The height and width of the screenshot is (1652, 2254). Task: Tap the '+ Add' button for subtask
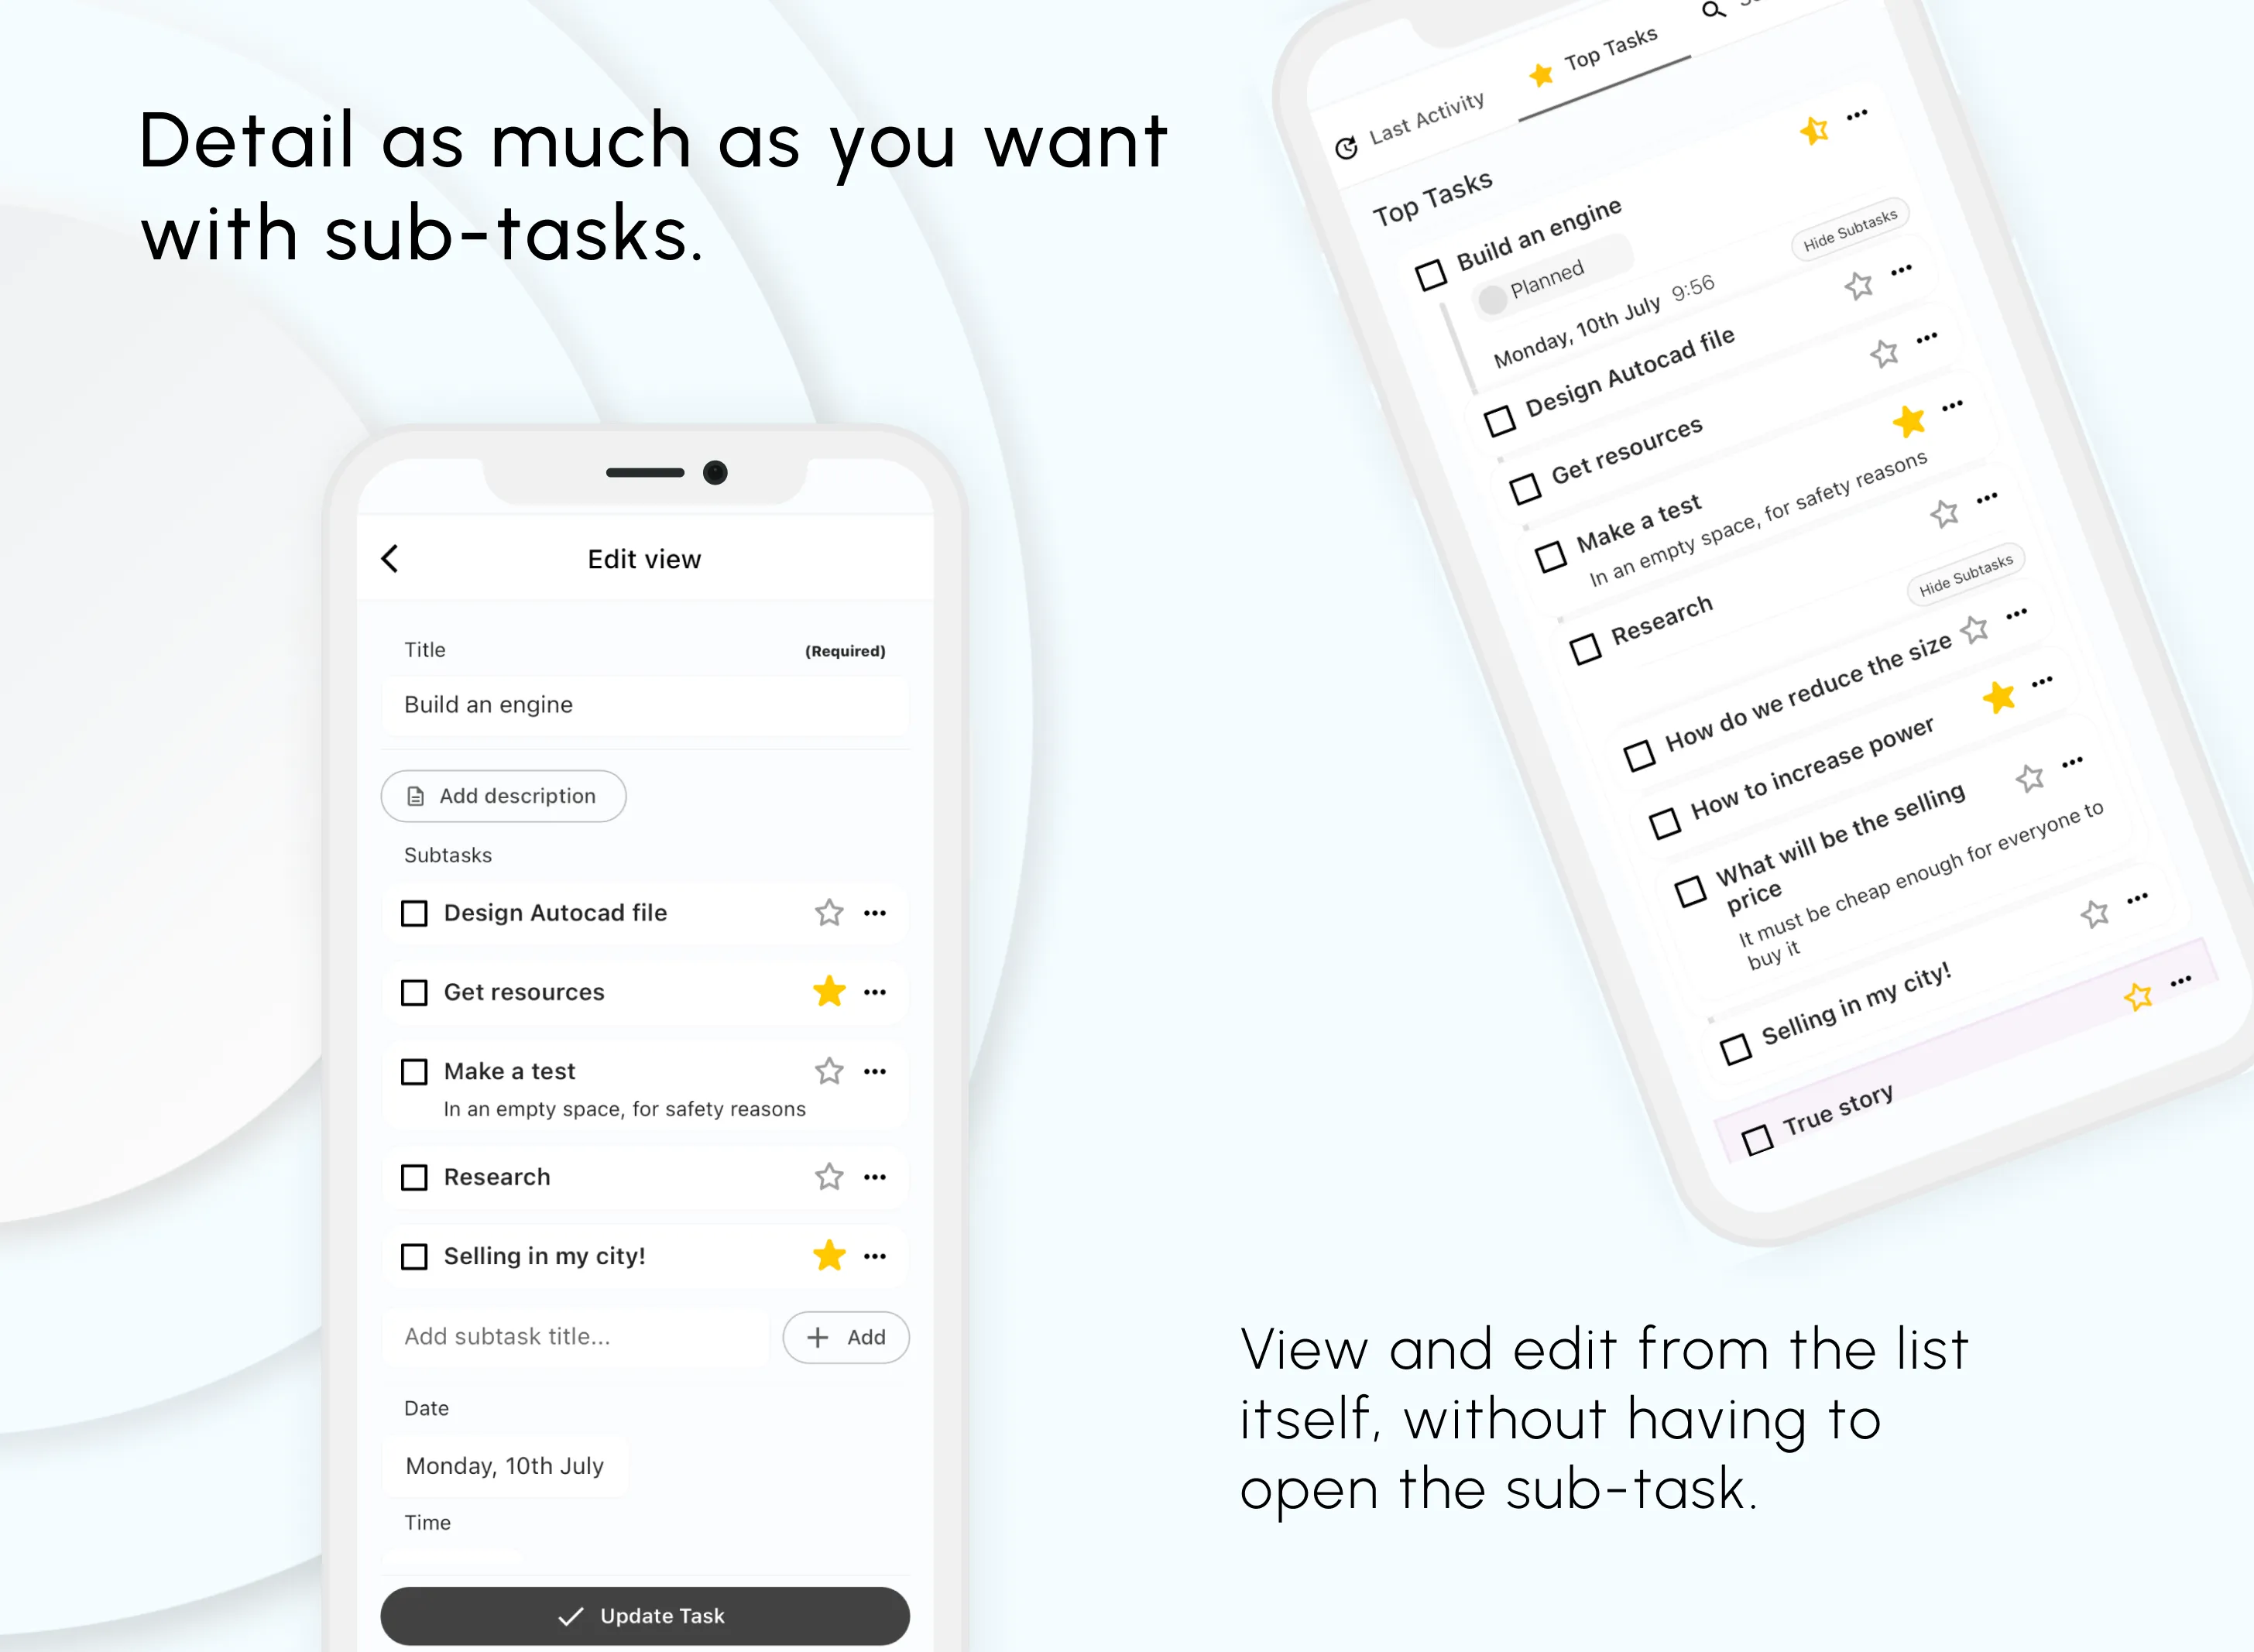click(x=849, y=1335)
